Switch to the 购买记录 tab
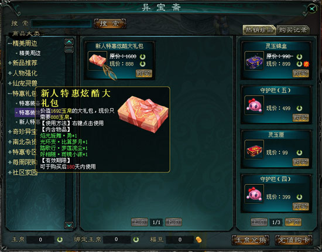Screen dimensions: 322x252 tap(293, 30)
